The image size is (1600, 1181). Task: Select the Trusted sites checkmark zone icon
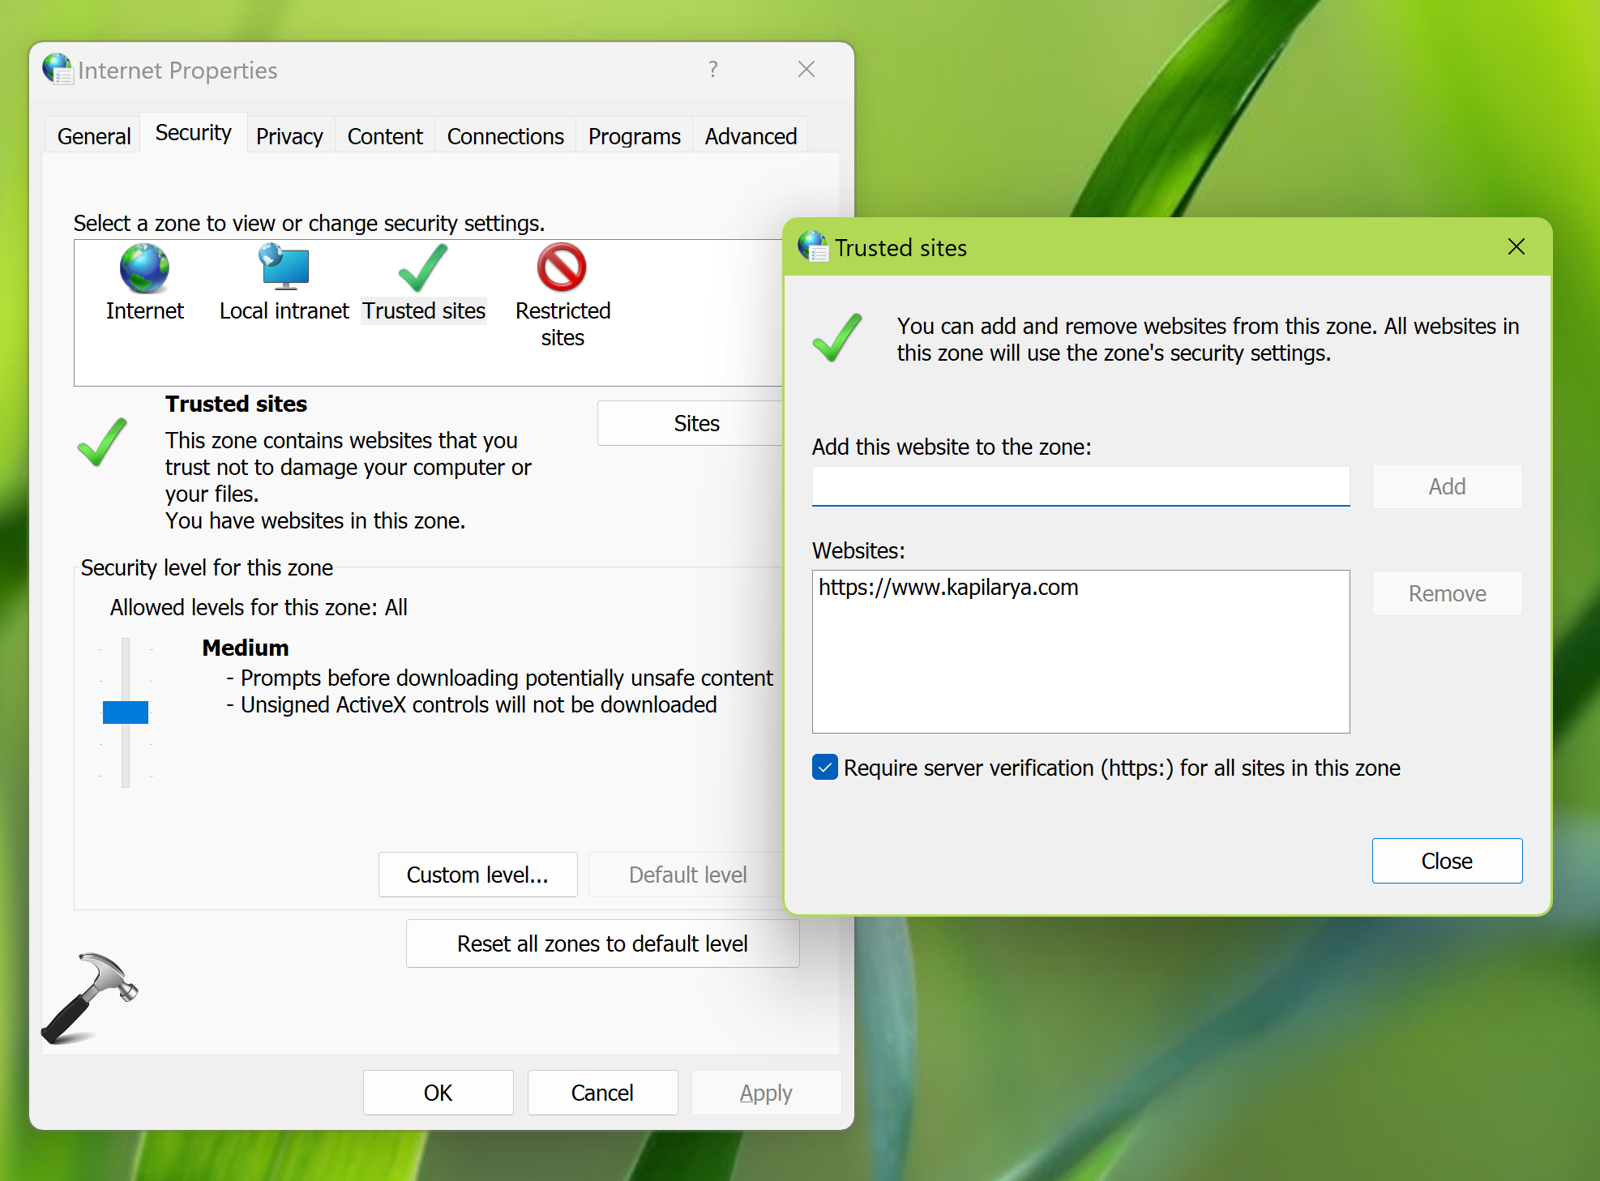click(x=423, y=269)
